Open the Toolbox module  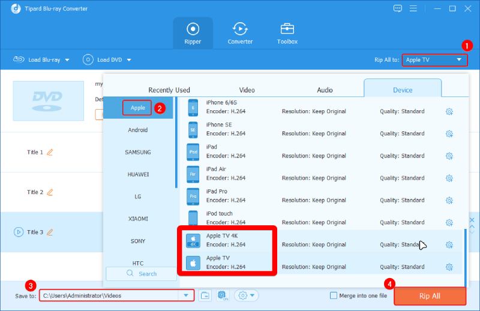point(287,34)
